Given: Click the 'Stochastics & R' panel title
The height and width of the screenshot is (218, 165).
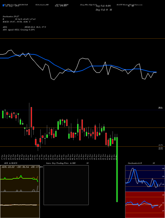Looking at the screenshot, I should 135,163.
